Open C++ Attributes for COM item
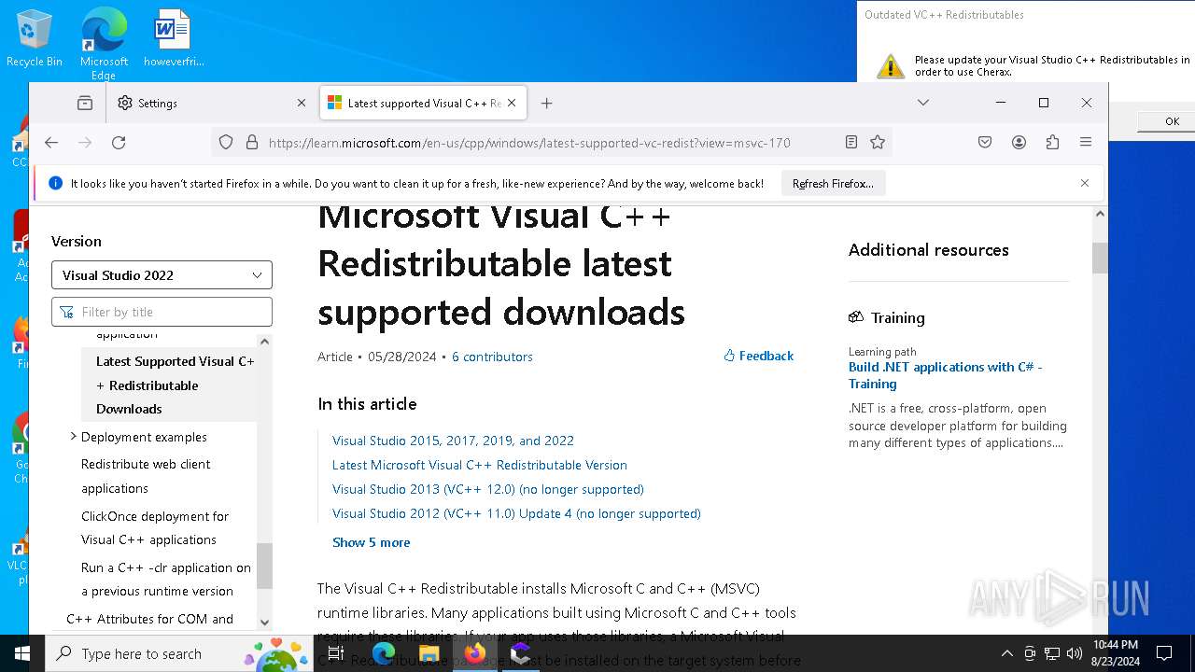 click(149, 619)
